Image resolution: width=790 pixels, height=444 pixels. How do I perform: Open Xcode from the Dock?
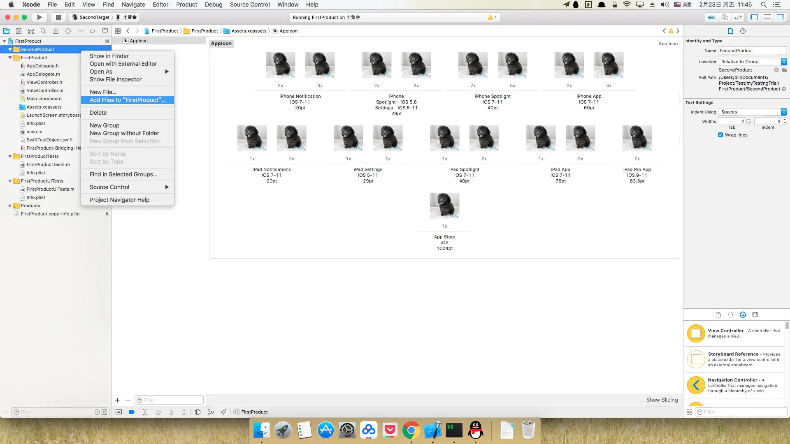pos(432,430)
